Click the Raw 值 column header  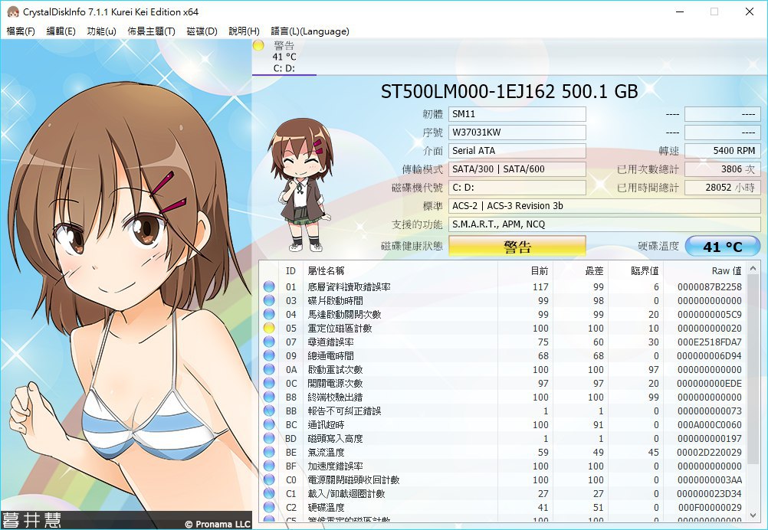(x=725, y=270)
